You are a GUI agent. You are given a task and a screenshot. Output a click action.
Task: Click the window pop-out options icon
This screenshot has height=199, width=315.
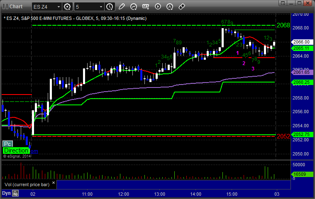pos(283,3)
